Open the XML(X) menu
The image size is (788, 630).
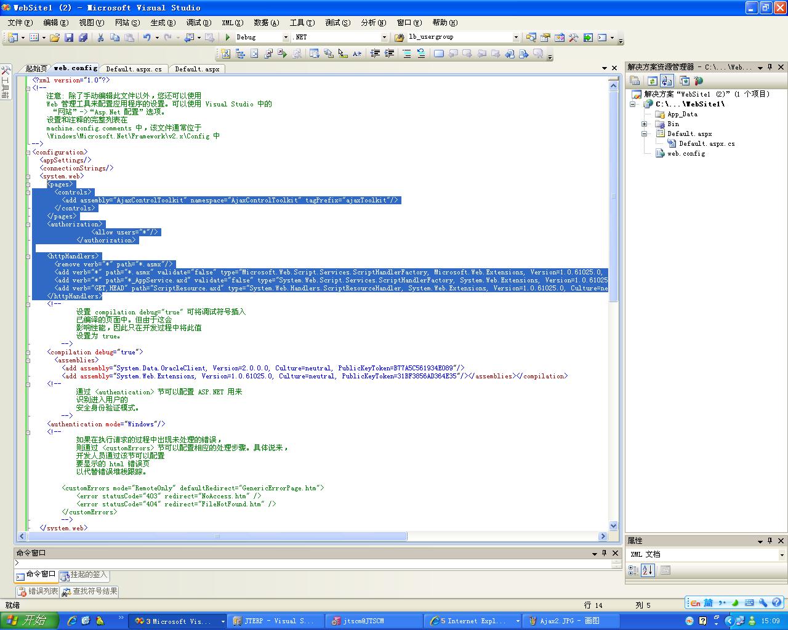click(233, 22)
